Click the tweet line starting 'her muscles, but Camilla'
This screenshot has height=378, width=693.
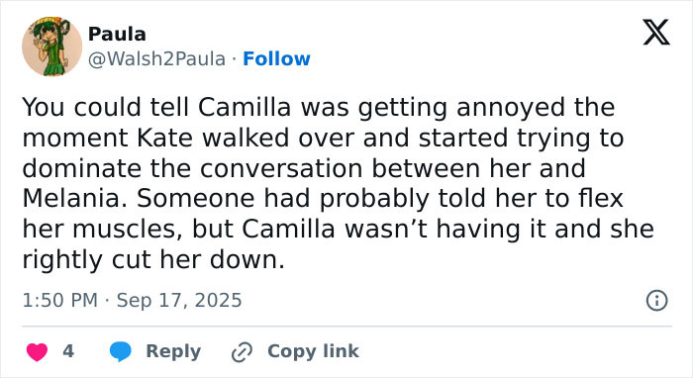(x=339, y=229)
